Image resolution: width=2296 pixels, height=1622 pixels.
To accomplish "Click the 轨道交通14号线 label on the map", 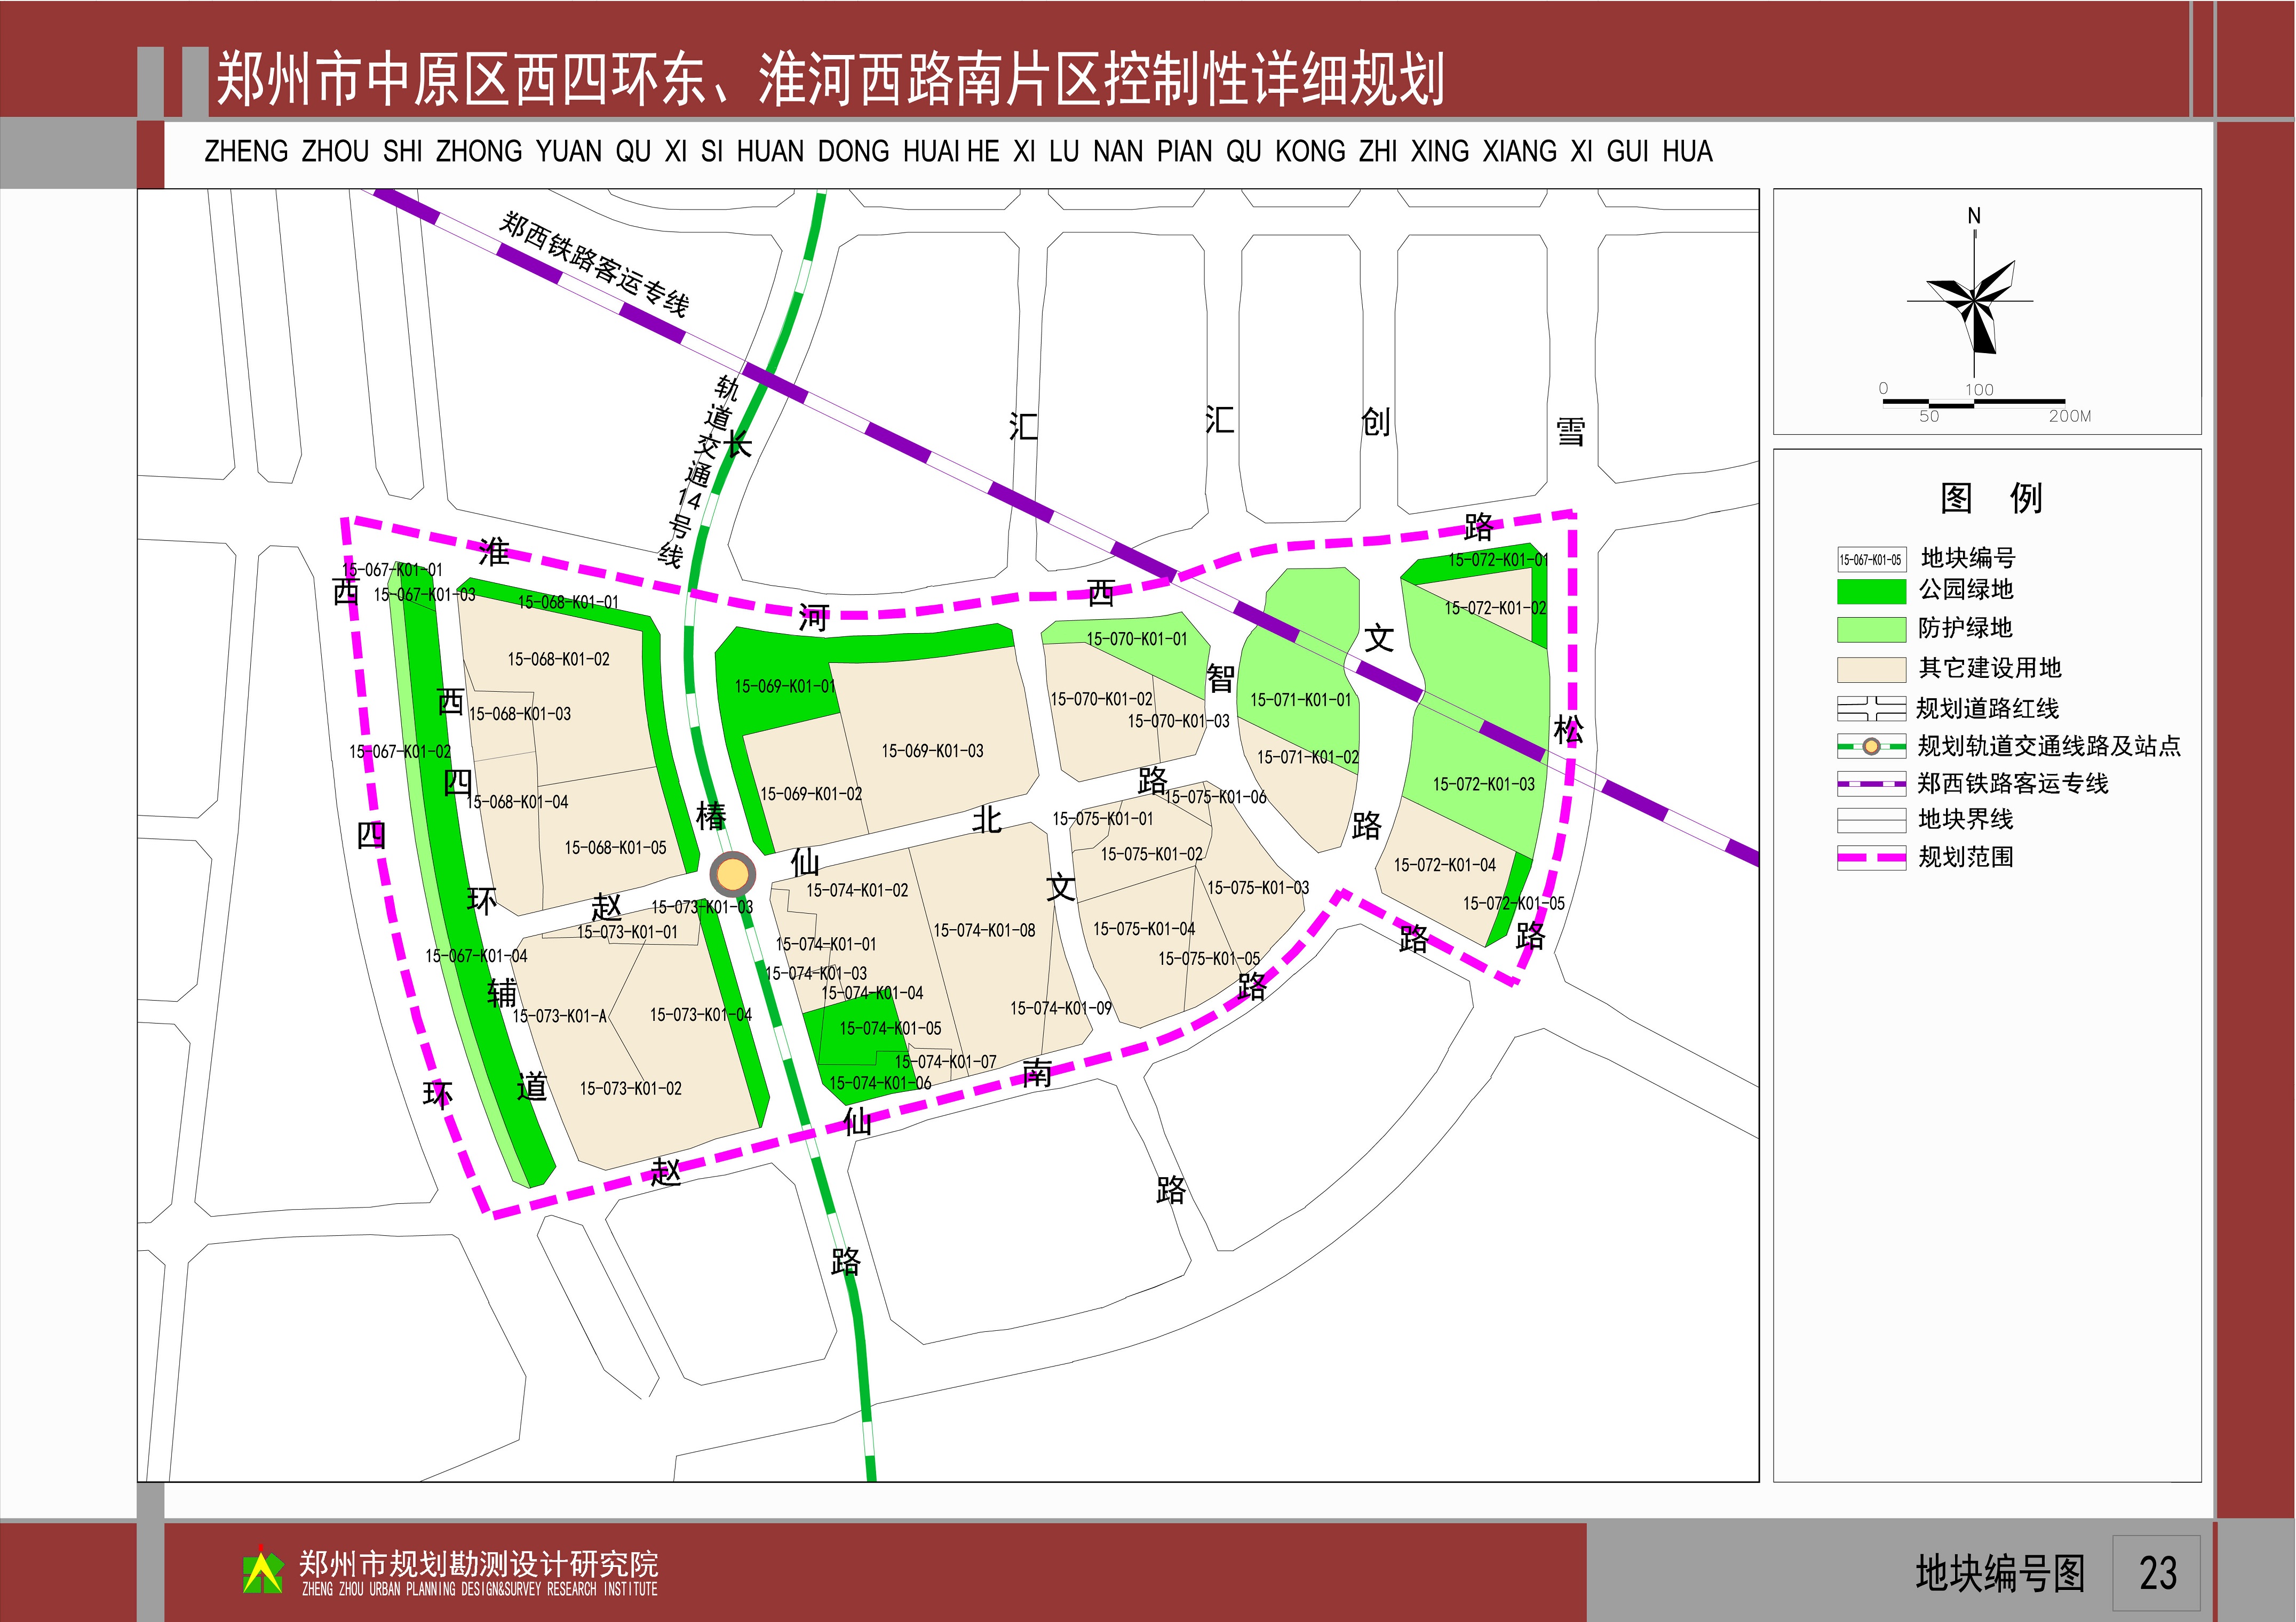I will 698,472.
